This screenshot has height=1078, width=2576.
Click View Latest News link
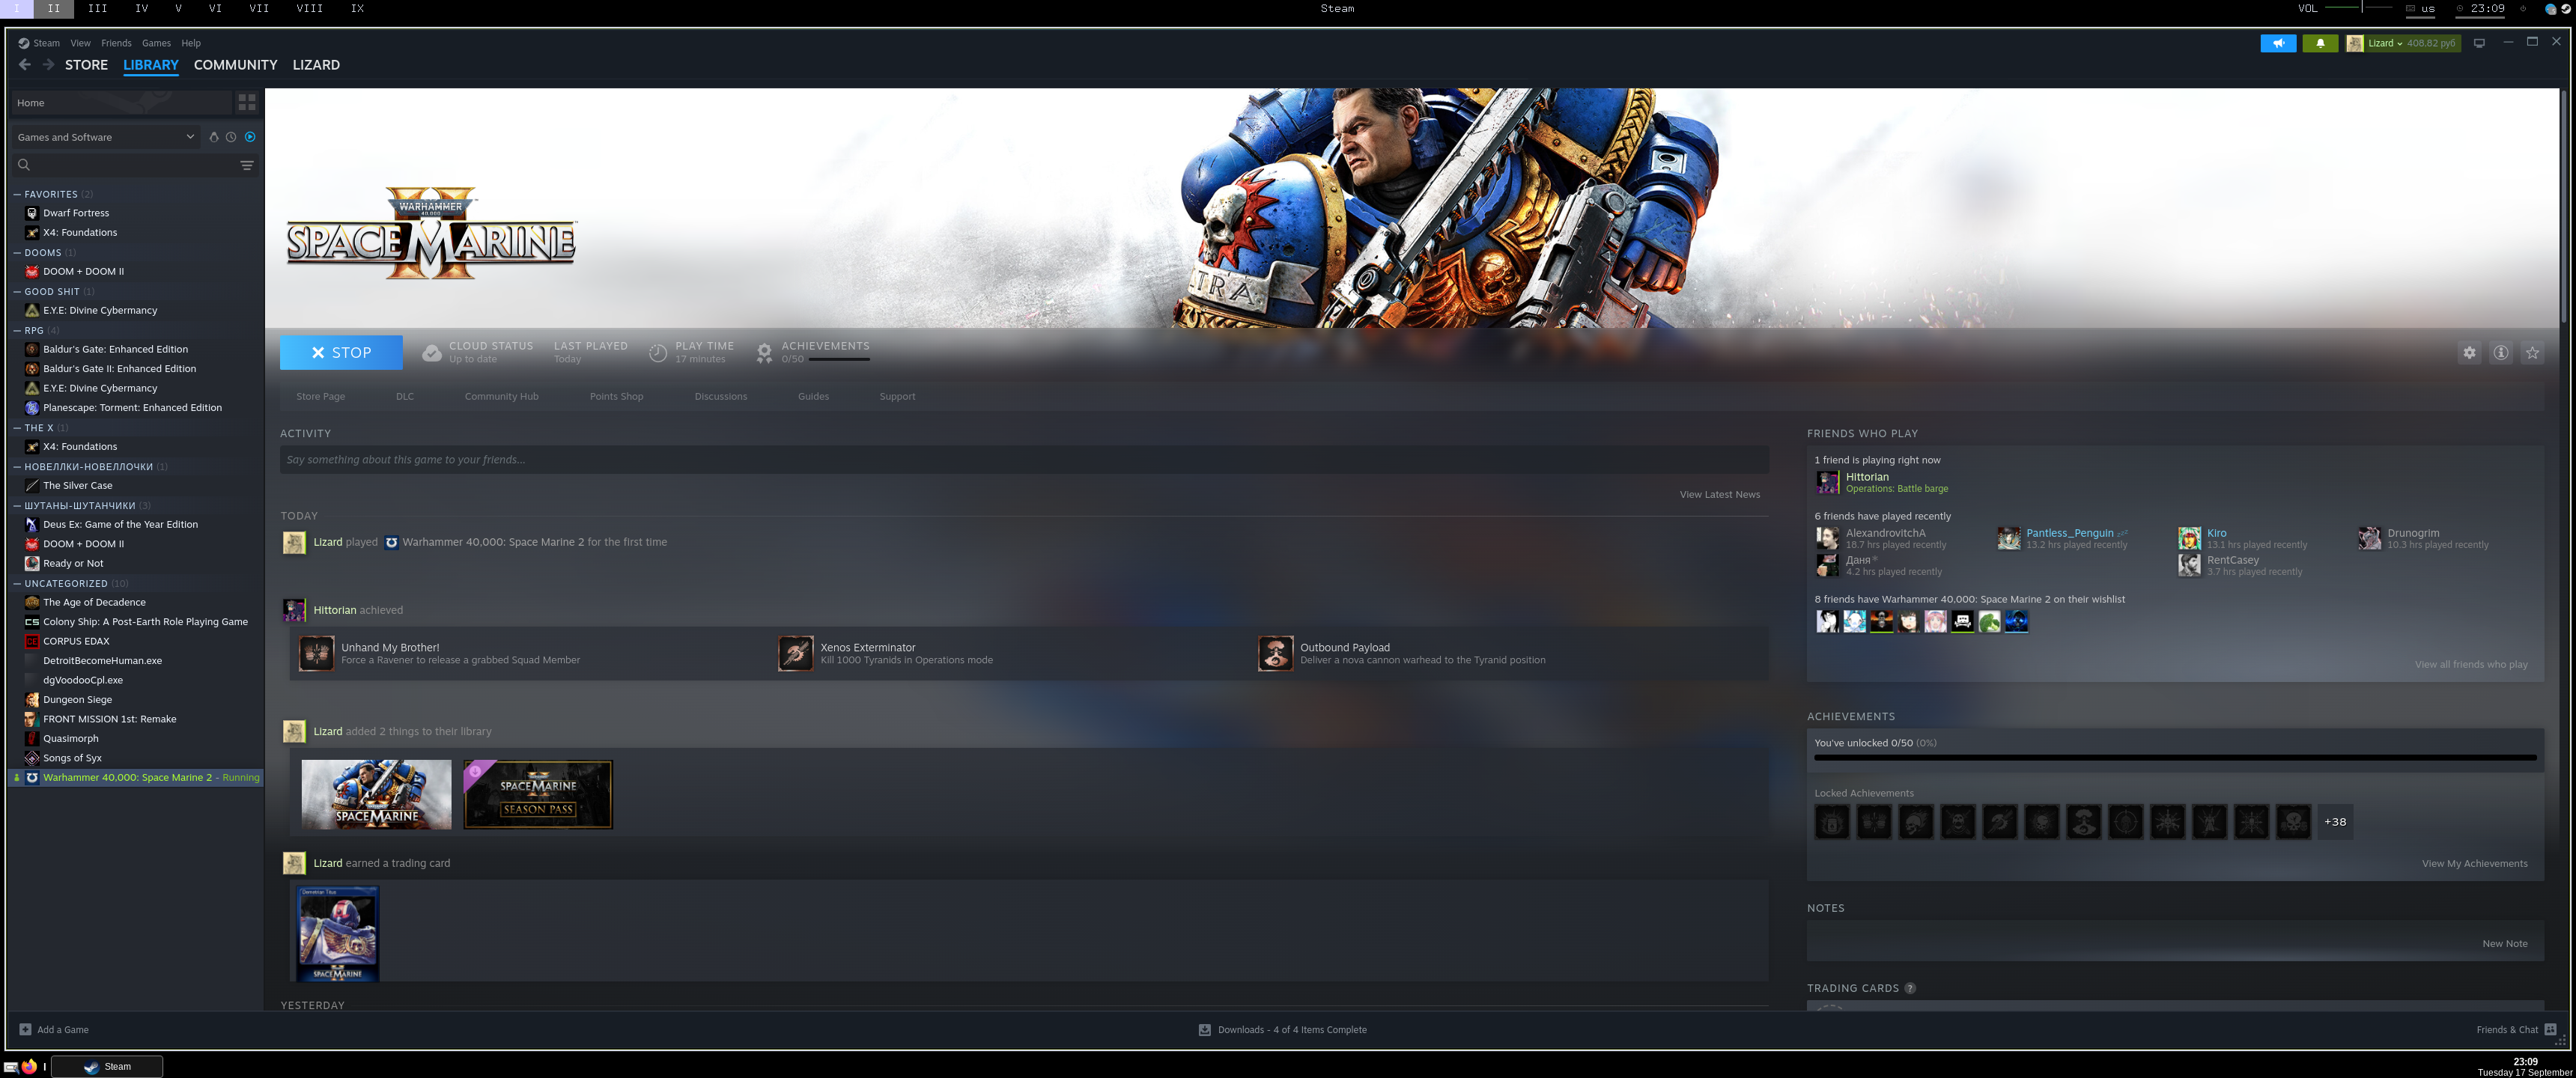(1719, 495)
